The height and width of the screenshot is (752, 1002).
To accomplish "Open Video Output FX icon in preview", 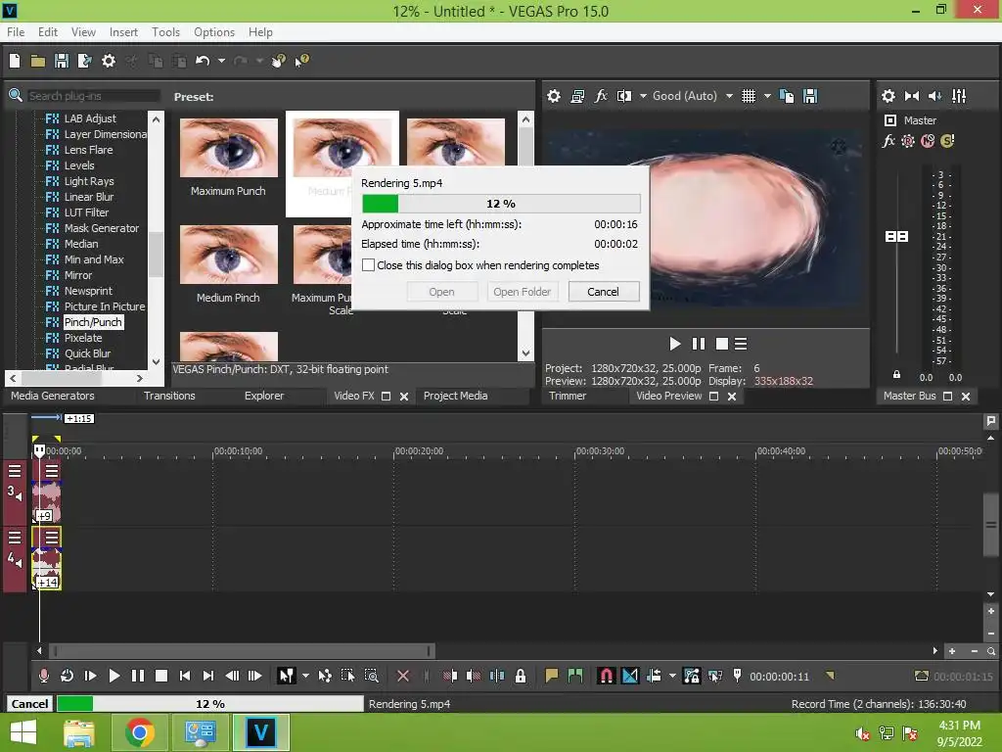I will tap(601, 96).
